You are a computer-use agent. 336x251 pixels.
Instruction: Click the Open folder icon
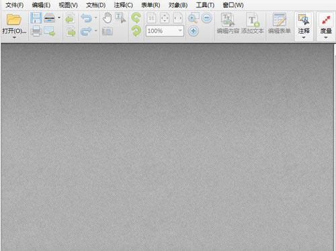[x=13, y=19]
